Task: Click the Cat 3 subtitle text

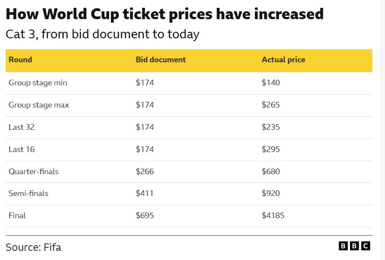Action: (x=102, y=34)
